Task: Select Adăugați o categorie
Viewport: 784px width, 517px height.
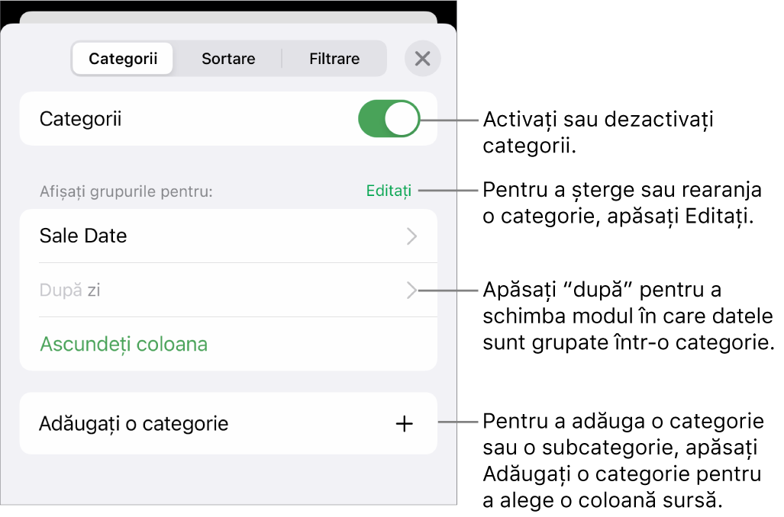Action: pos(134,423)
